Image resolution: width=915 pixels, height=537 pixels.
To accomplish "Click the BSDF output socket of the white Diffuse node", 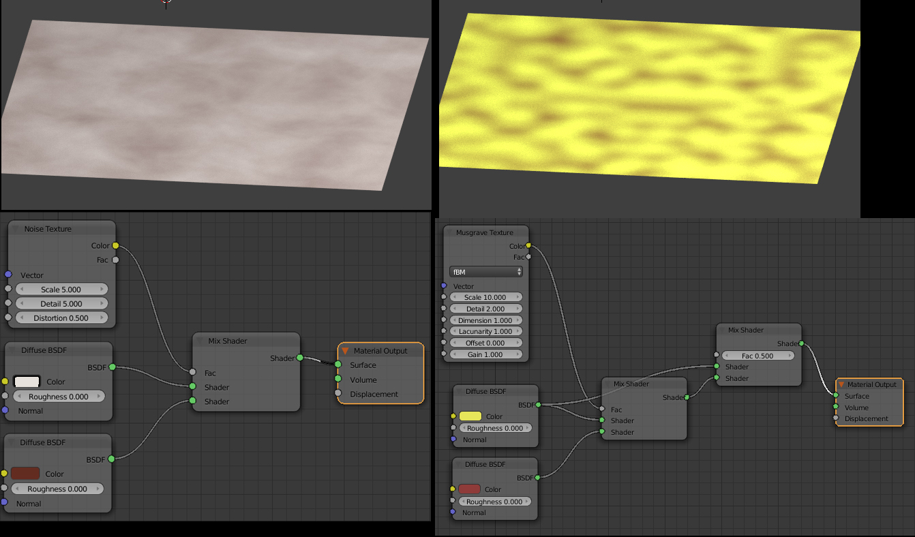I will 112,367.
